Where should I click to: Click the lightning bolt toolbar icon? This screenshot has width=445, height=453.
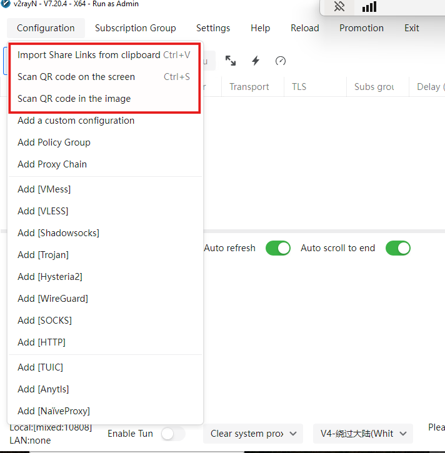[256, 61]
